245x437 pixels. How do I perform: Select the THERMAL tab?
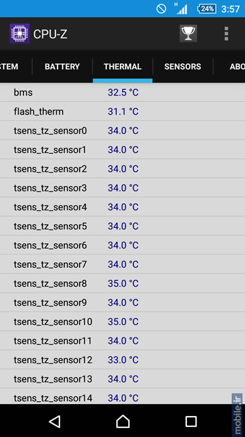122,66
